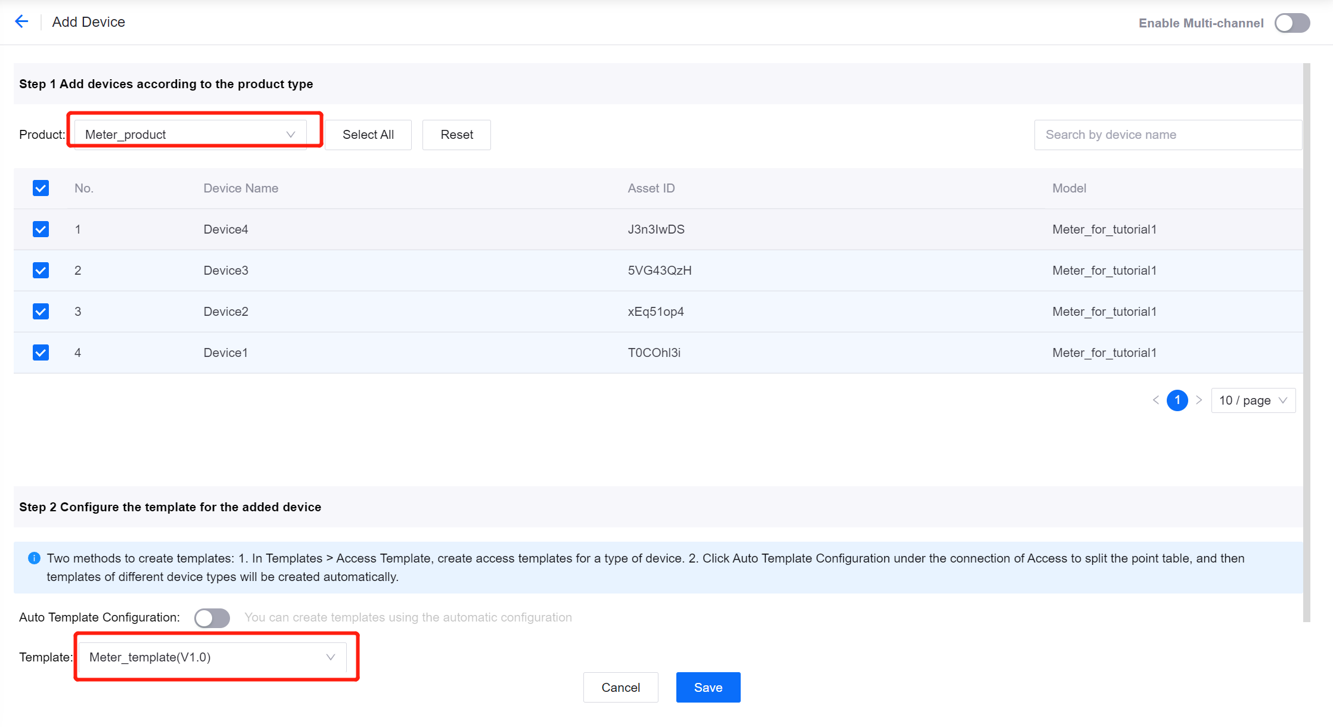Image resolution: width=1333 pixels, height=727 pixels.
Task: Uncheck the Device3 row checkbox
Action: point(41,271)
